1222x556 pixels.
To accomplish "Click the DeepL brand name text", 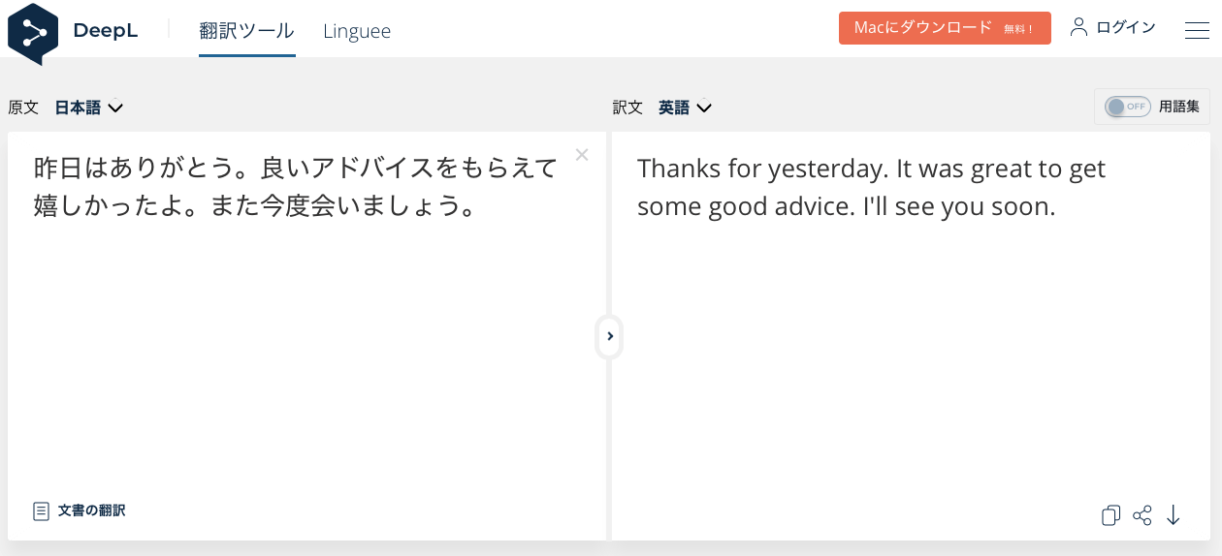I will [106, 31].
